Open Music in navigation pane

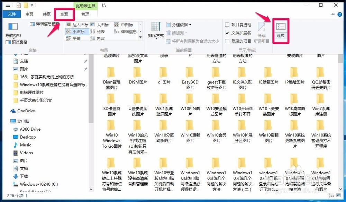click(x=22, y=145)
